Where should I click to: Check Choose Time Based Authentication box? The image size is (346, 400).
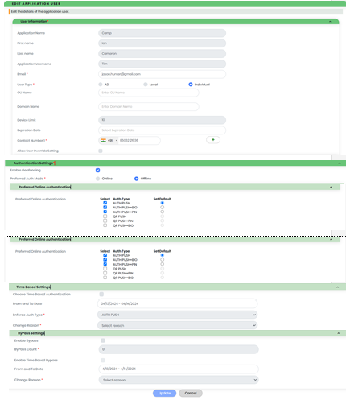click(x=101, y=295)
